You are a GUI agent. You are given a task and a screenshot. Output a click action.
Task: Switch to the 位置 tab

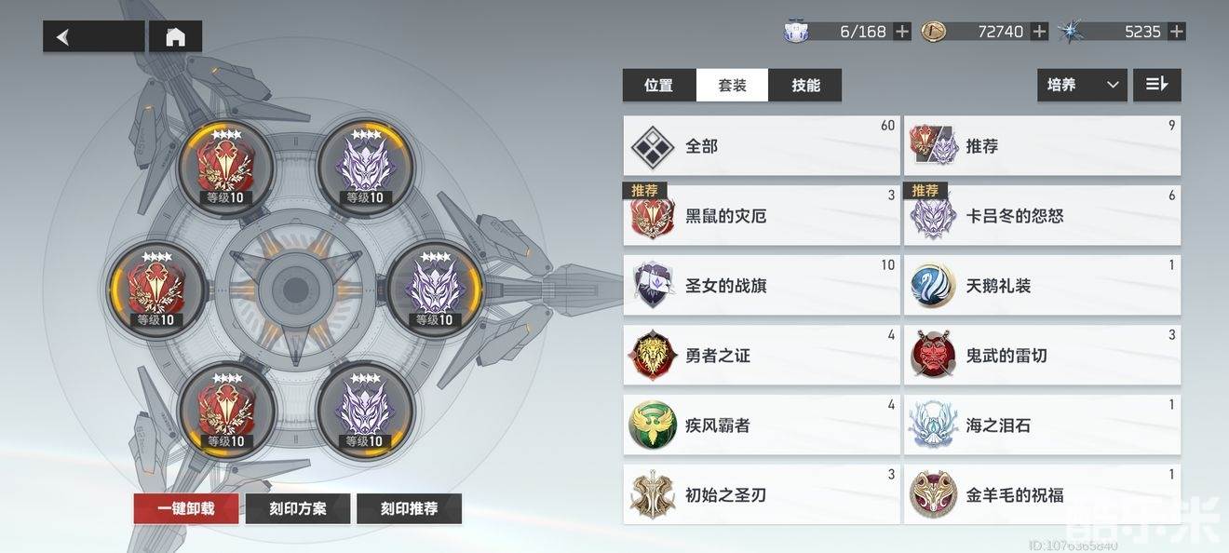click(659, 85)
